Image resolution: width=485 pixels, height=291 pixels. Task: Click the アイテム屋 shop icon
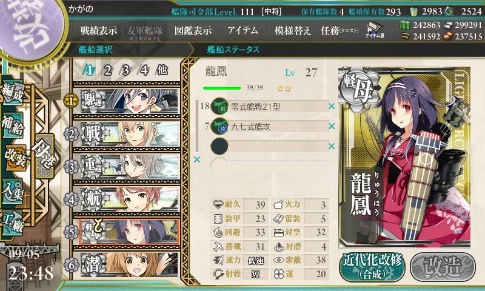pos(375,30)
